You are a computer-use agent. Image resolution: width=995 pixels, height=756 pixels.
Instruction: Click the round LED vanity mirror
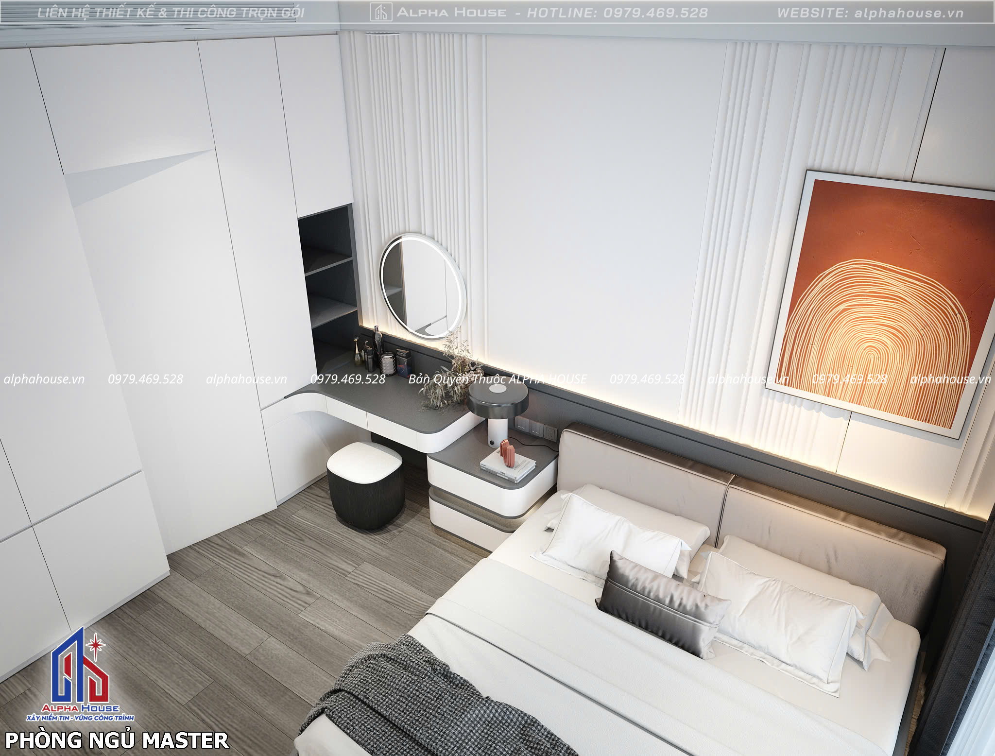click(423, 286)
